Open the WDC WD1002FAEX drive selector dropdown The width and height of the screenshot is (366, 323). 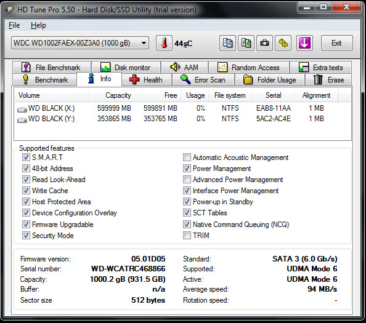click(80, 43)
